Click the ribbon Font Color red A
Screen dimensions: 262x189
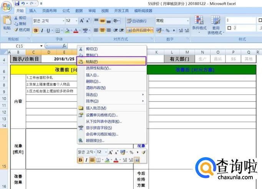[x=76, y=30]
